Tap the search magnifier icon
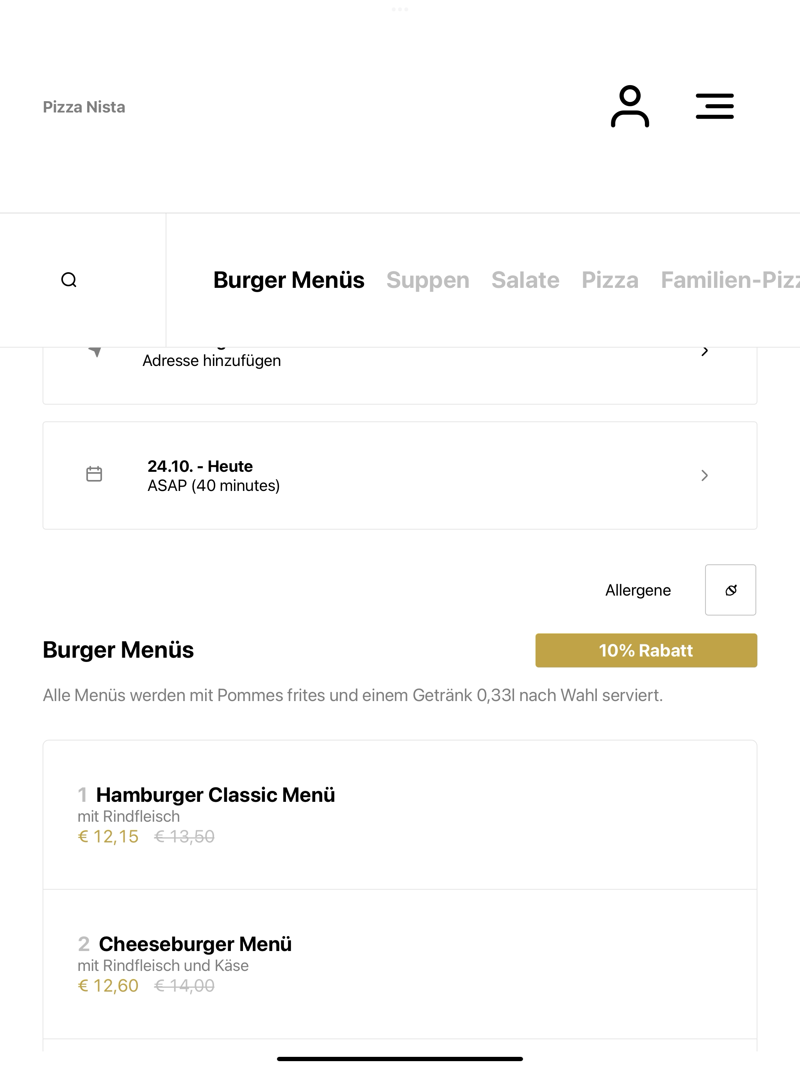Screen dimensions: 800x1067 69,280
